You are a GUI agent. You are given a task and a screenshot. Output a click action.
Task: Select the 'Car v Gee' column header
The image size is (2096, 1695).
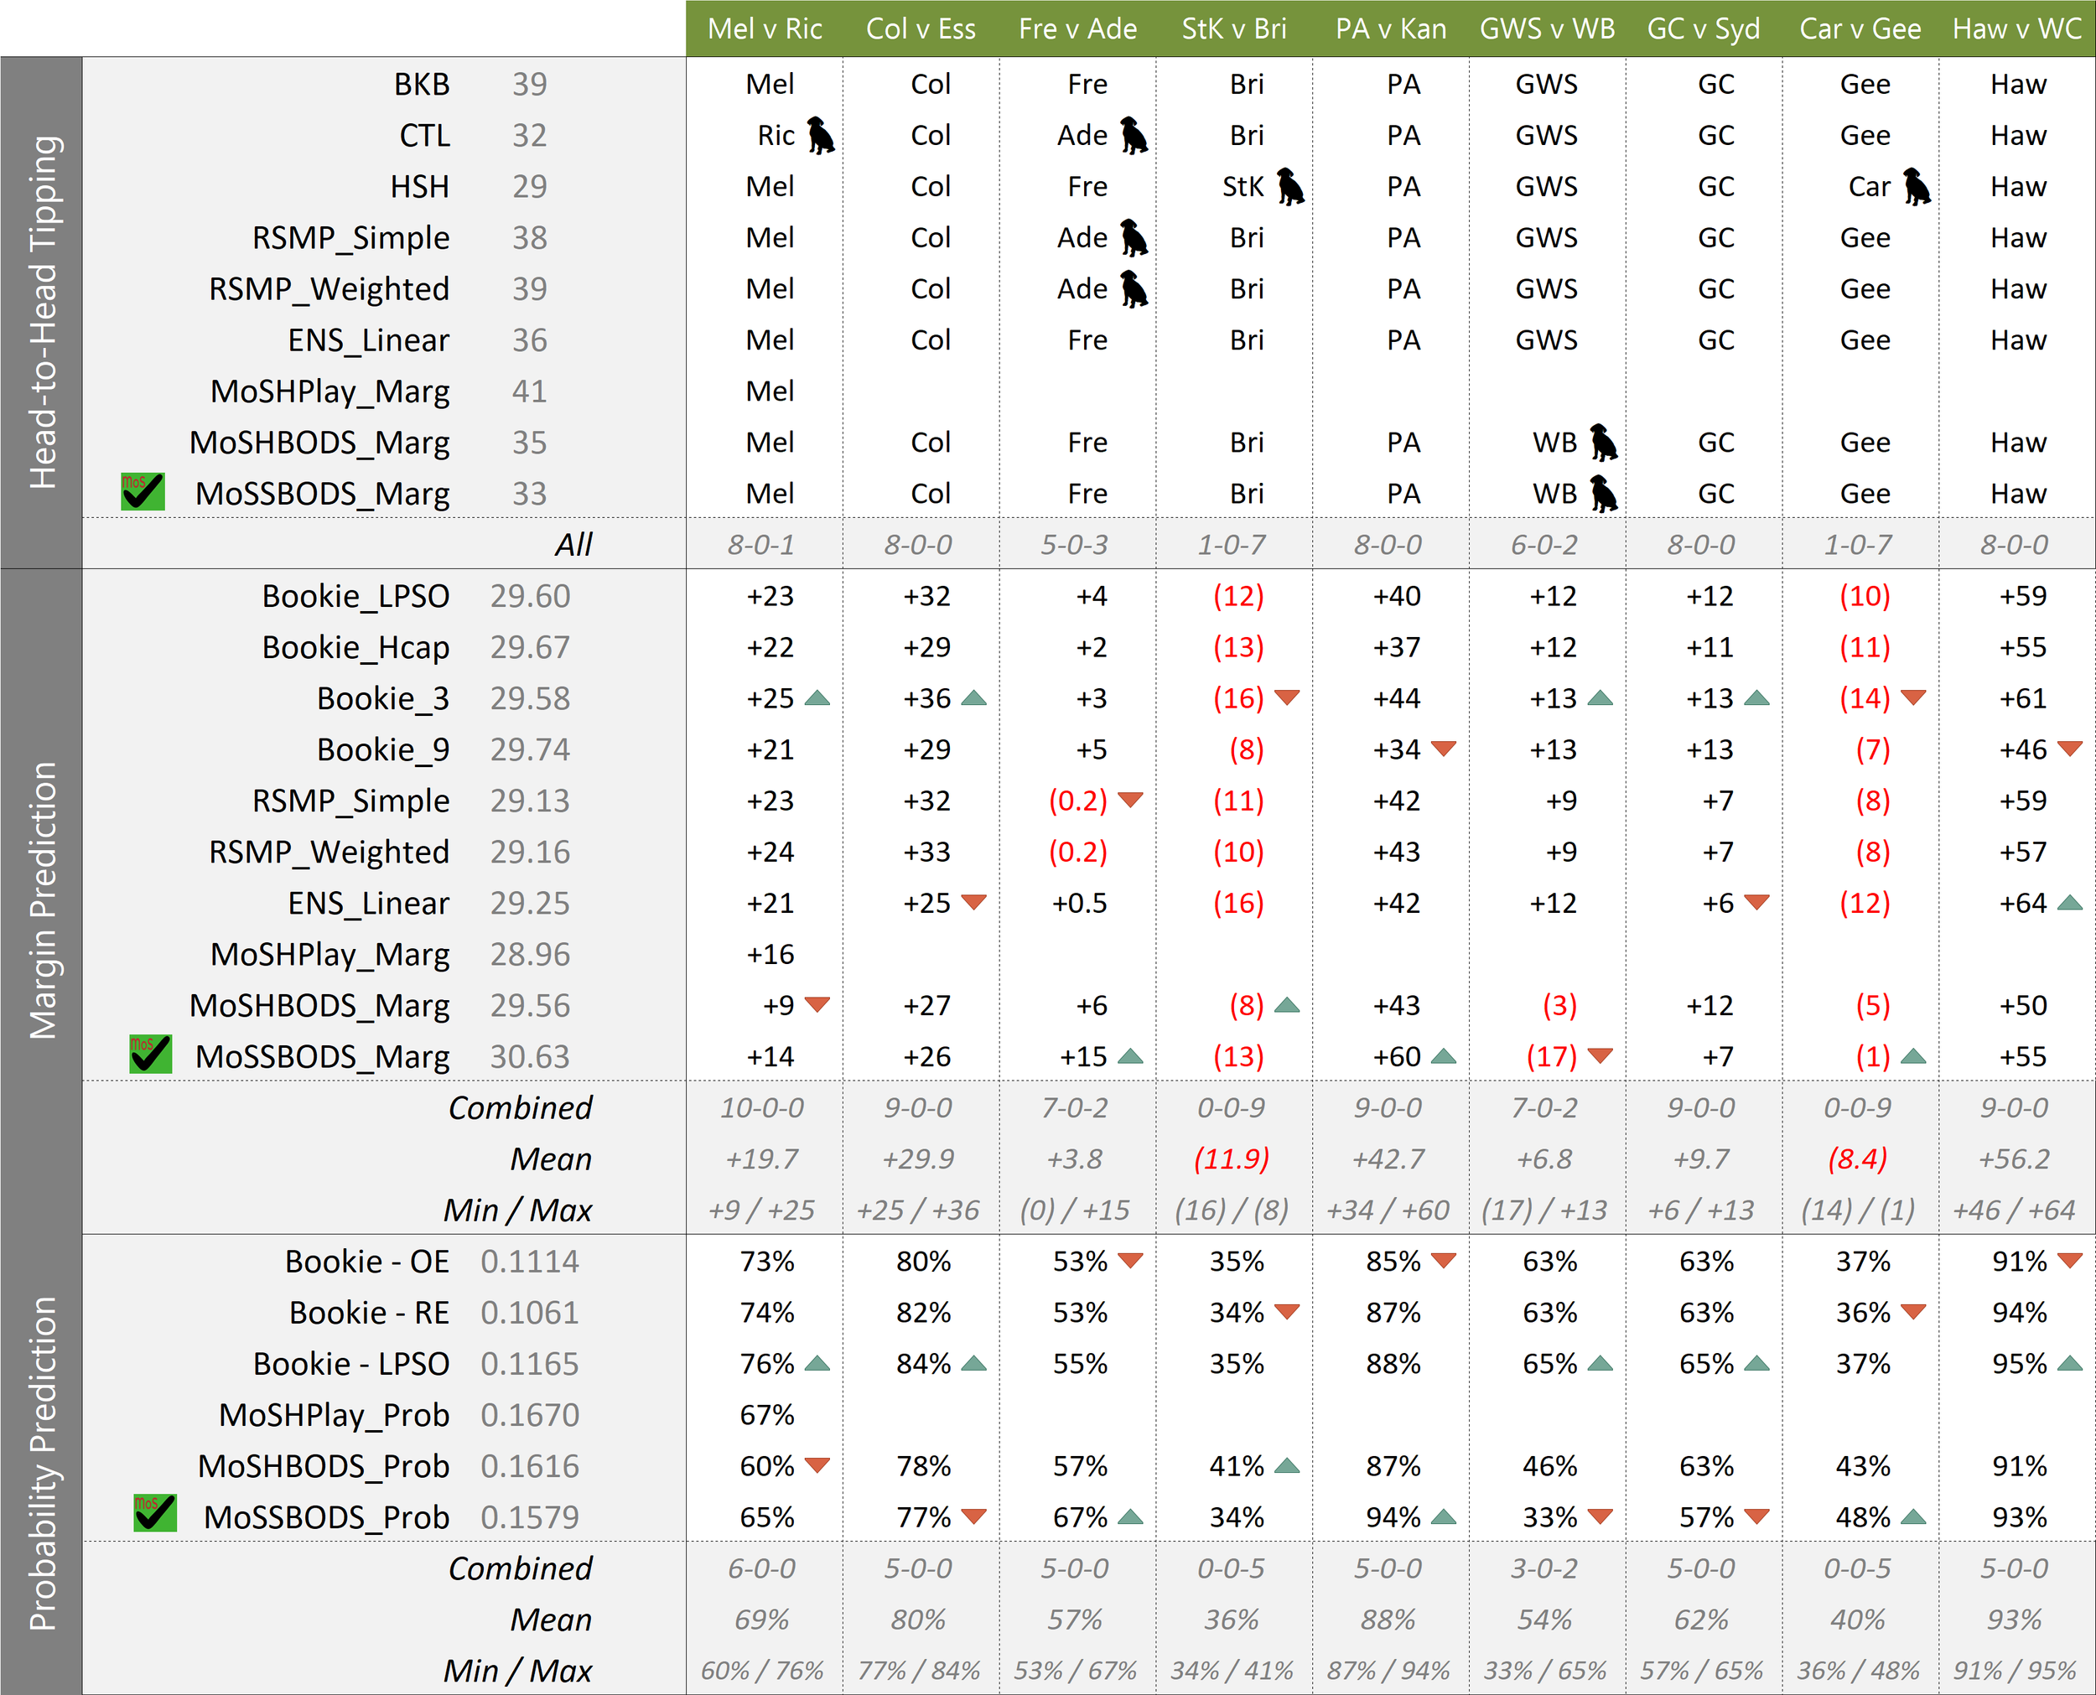coord(1860,29)
